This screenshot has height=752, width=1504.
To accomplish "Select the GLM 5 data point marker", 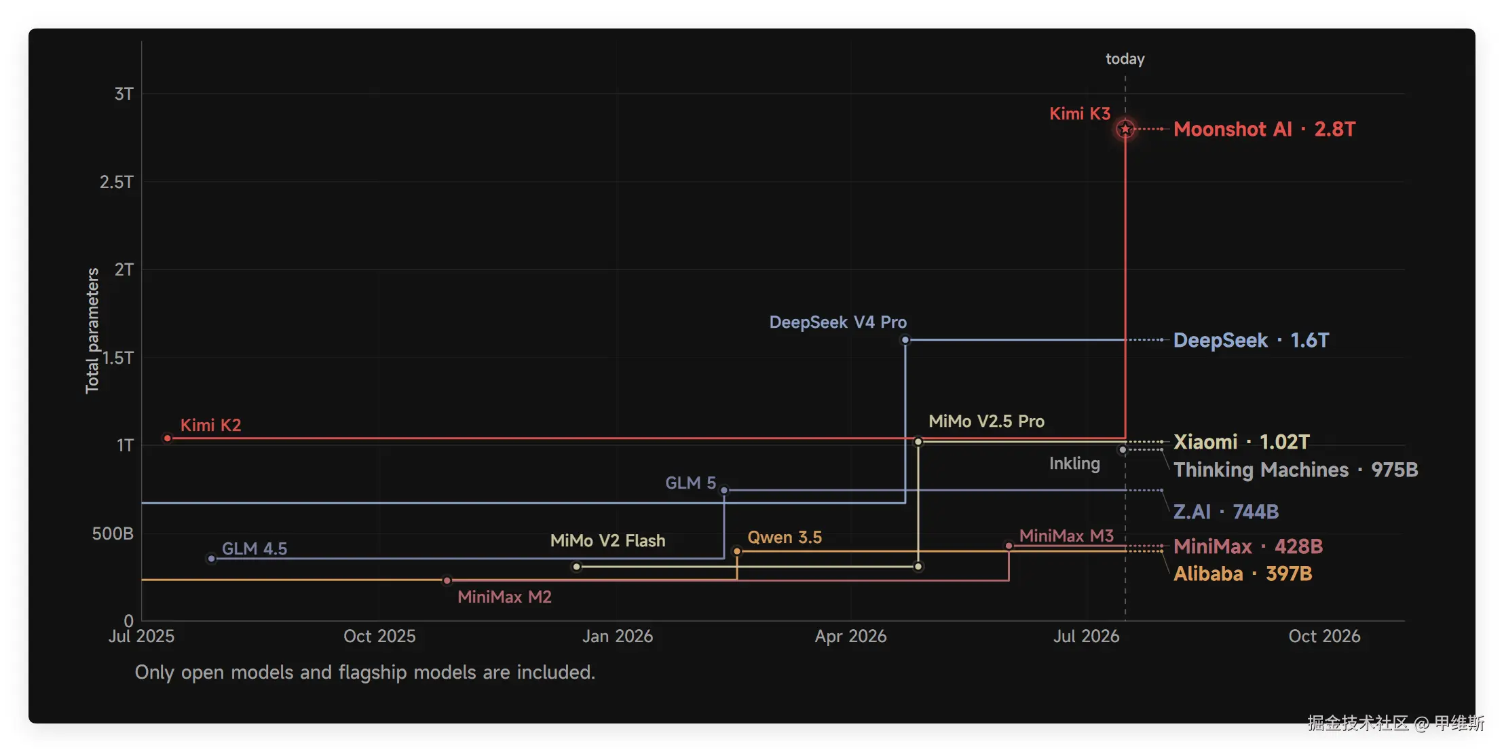I will (x=724, y=490).
